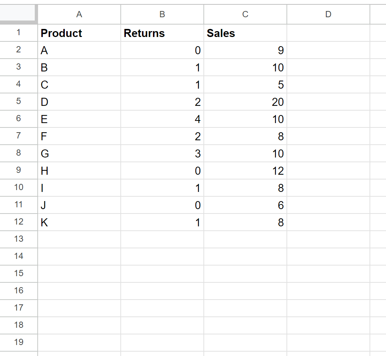Select column C header
386x356 pixels.
coord(245,14)
